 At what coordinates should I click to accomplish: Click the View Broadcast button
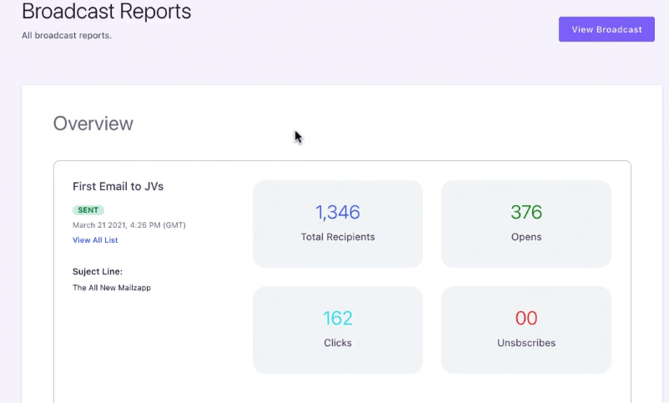606,29
